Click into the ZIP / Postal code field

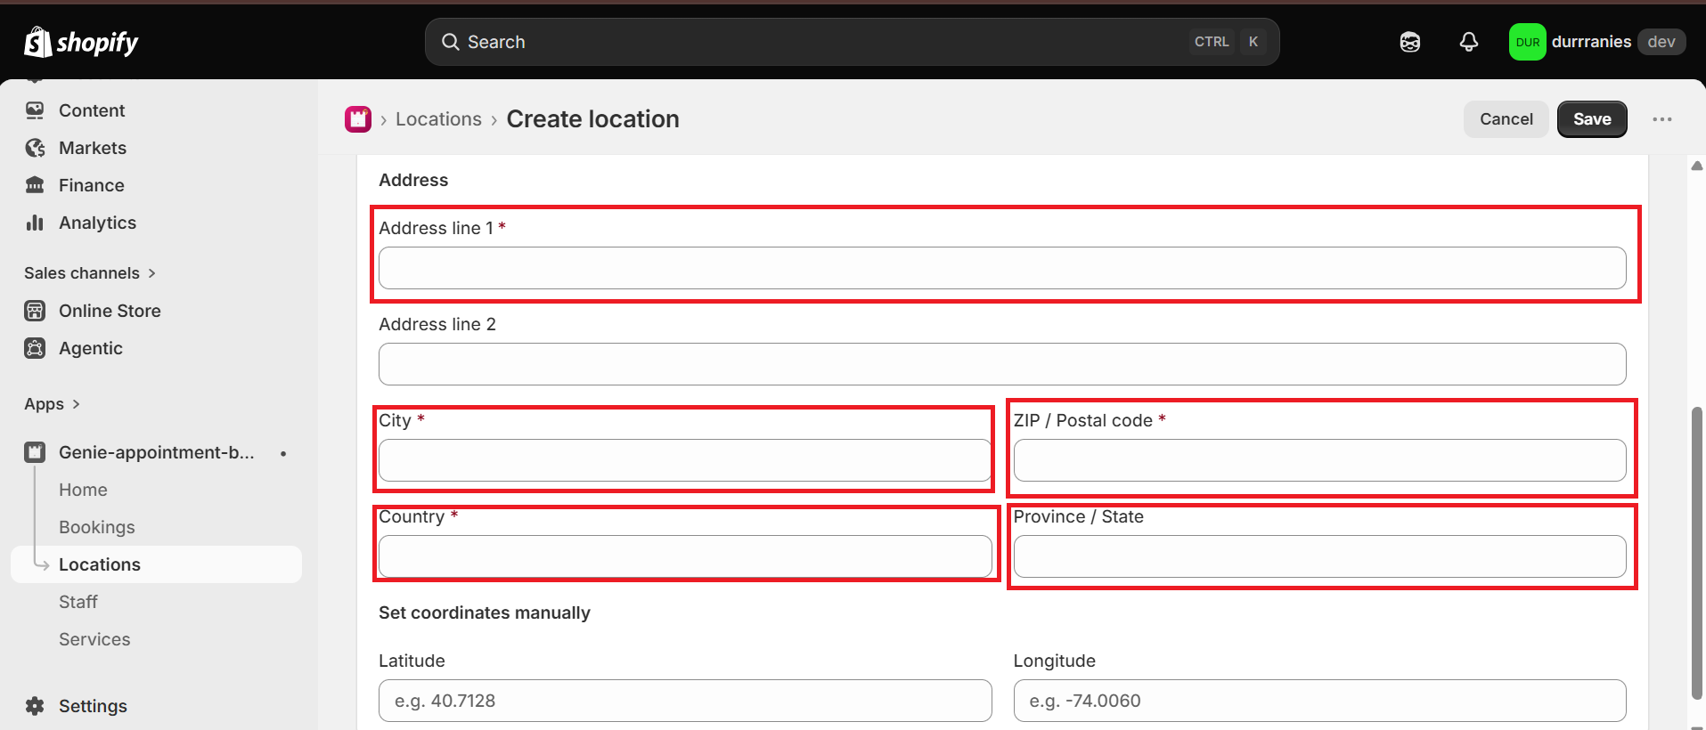[x=1319, y=460]
